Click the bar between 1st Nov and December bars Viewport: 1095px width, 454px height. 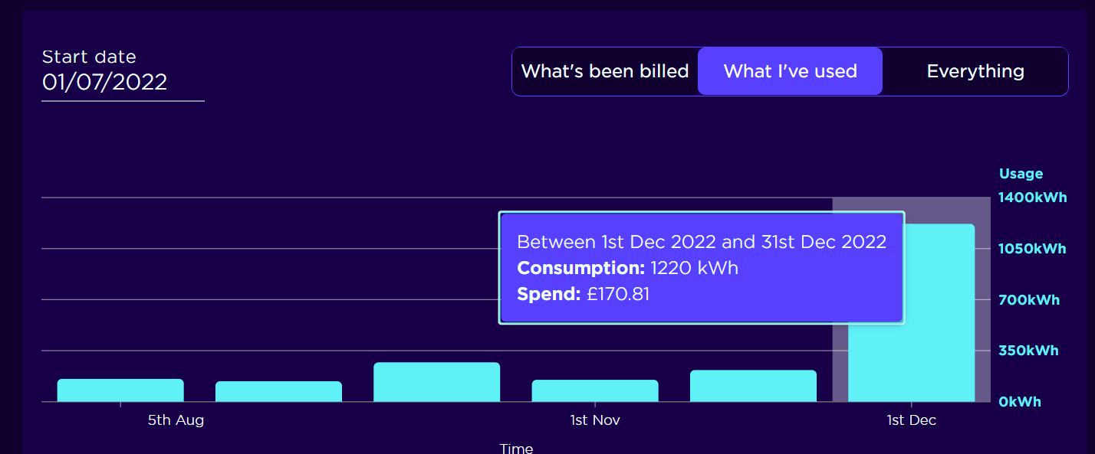point(753,386)
